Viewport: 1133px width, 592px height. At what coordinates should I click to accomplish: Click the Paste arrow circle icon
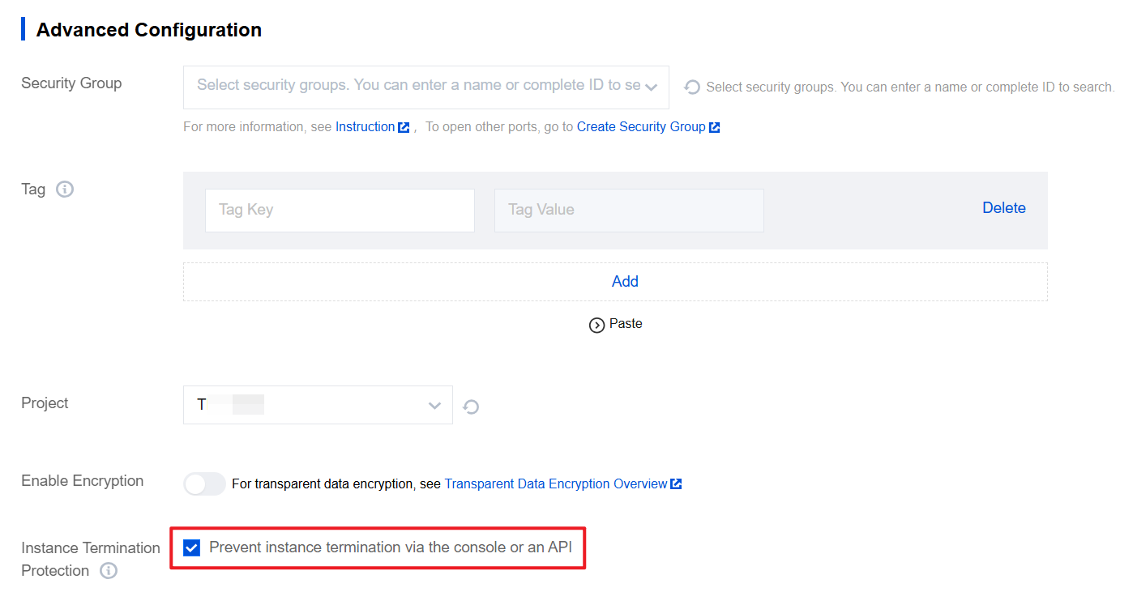[x=597, y=325]
